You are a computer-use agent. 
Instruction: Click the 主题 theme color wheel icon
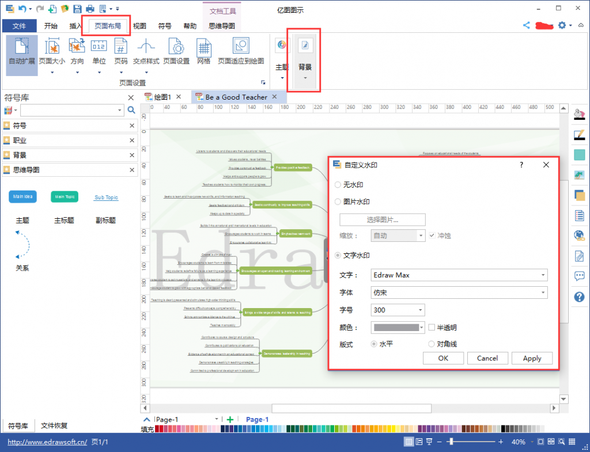coord(282,45)
